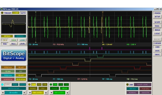Click the WAVE button on right panel
This screenshot has width=162, height=95.
[x=157, y=54]
